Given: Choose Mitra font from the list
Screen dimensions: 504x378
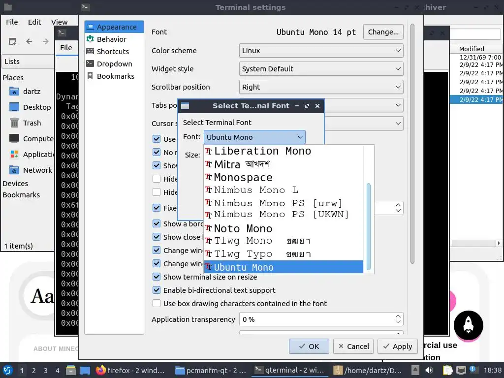Looking at the screenshot, I should click(x=284, y=164).
